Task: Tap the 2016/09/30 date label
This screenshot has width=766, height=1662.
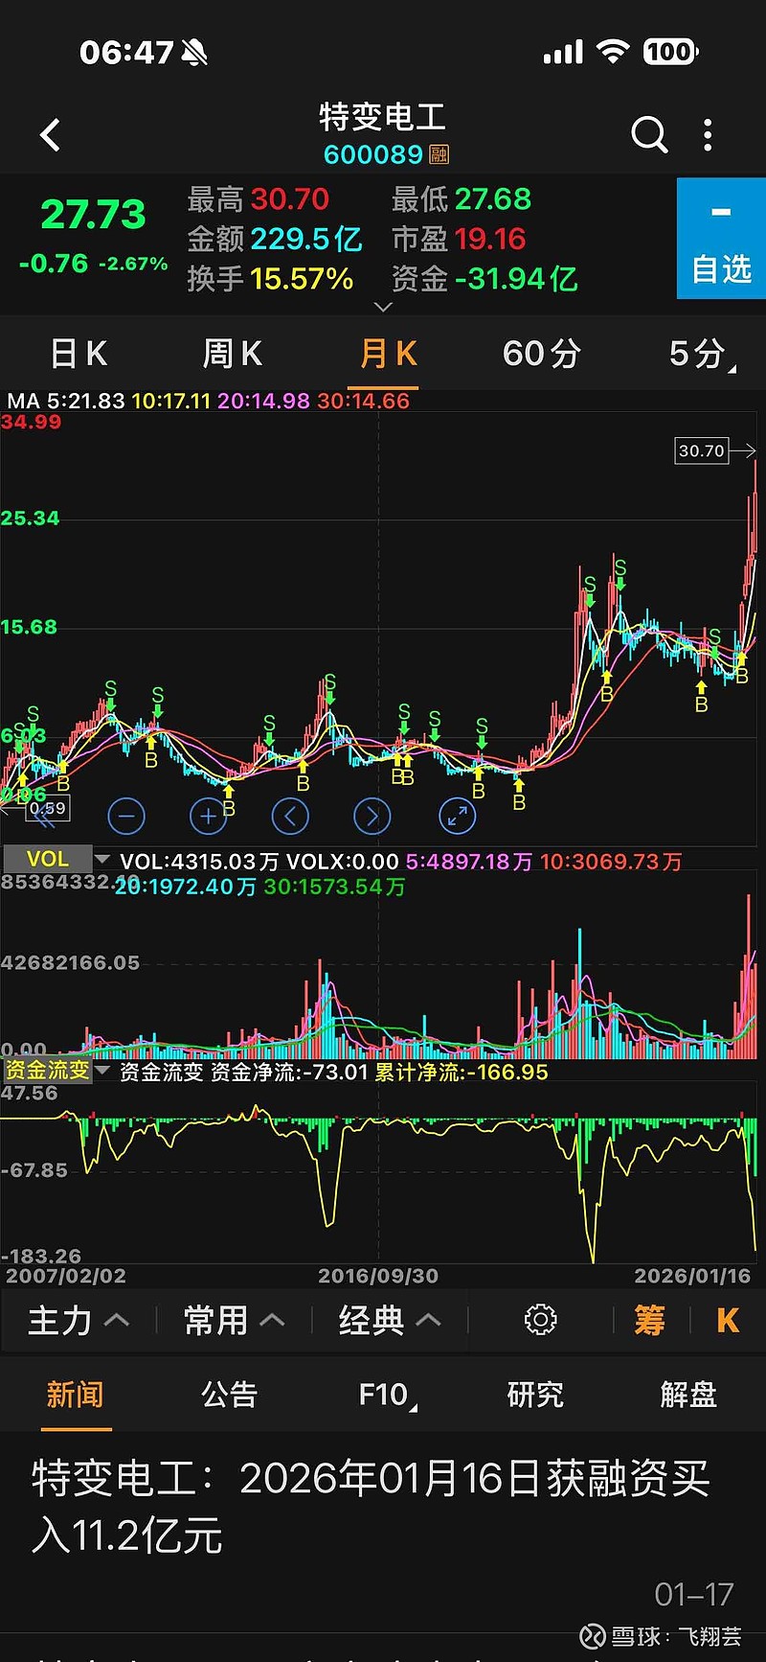Action: (378, 1276)
